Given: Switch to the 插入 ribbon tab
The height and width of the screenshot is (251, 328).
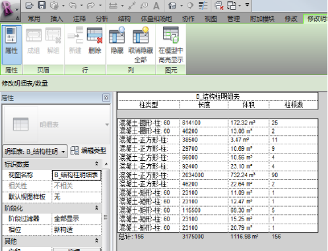Looking at the screenshot, I should point(57,19).
